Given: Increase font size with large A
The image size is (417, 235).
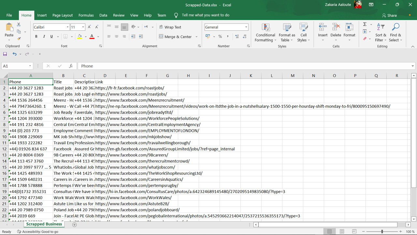Looking at the screenshot, I should [x=89, y=27].
